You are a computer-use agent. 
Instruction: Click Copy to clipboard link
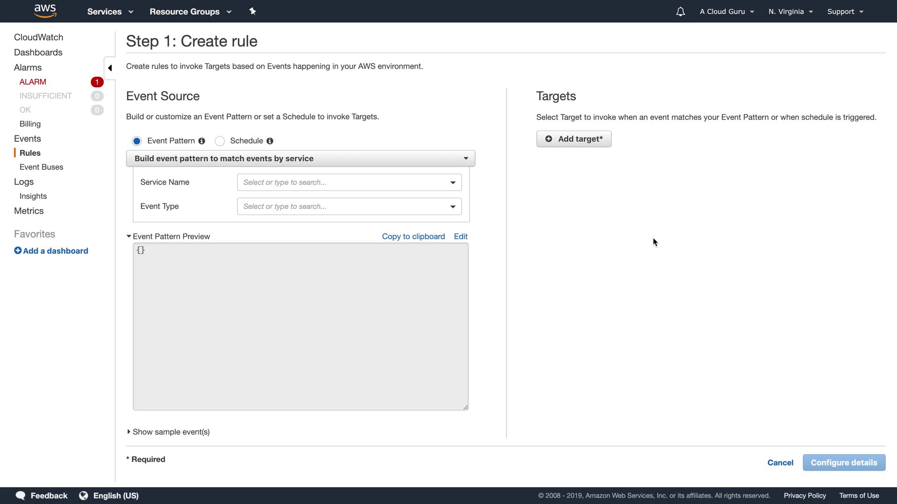click(x=413, y=237)
